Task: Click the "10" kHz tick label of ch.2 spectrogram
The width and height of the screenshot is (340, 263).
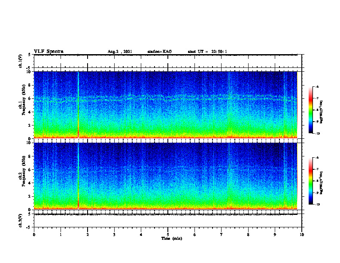Action: coord(29,143)
